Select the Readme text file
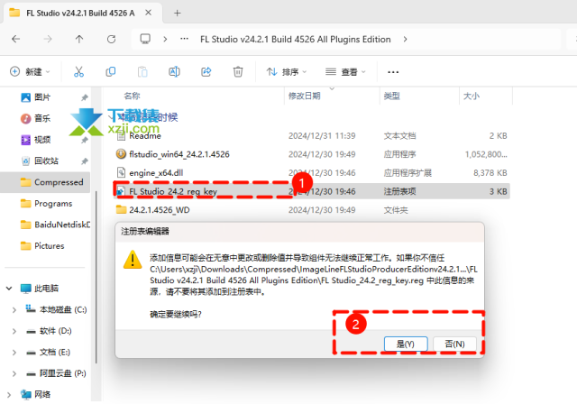The image size is (577, 404). [x=311, y=136]
